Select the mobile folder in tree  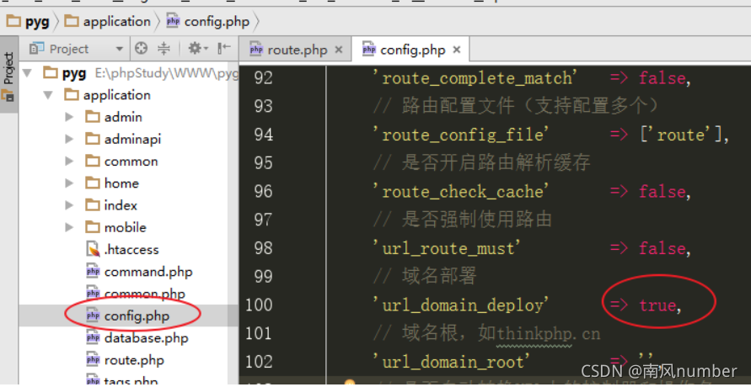point(125,227)
